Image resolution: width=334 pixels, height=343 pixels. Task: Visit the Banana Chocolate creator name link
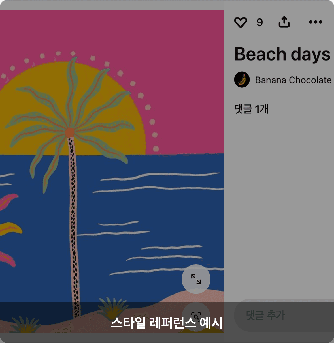pos(293,80)
